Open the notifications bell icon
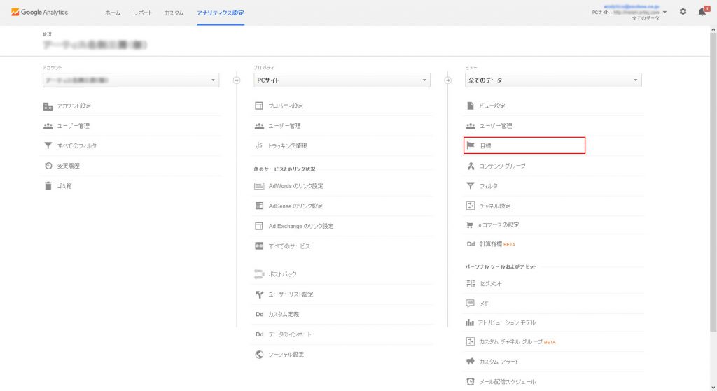This screenshot has height=391, width=717. [x=702, y=12]
